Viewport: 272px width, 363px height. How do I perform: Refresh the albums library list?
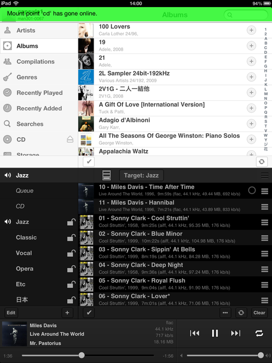(262, 162)
